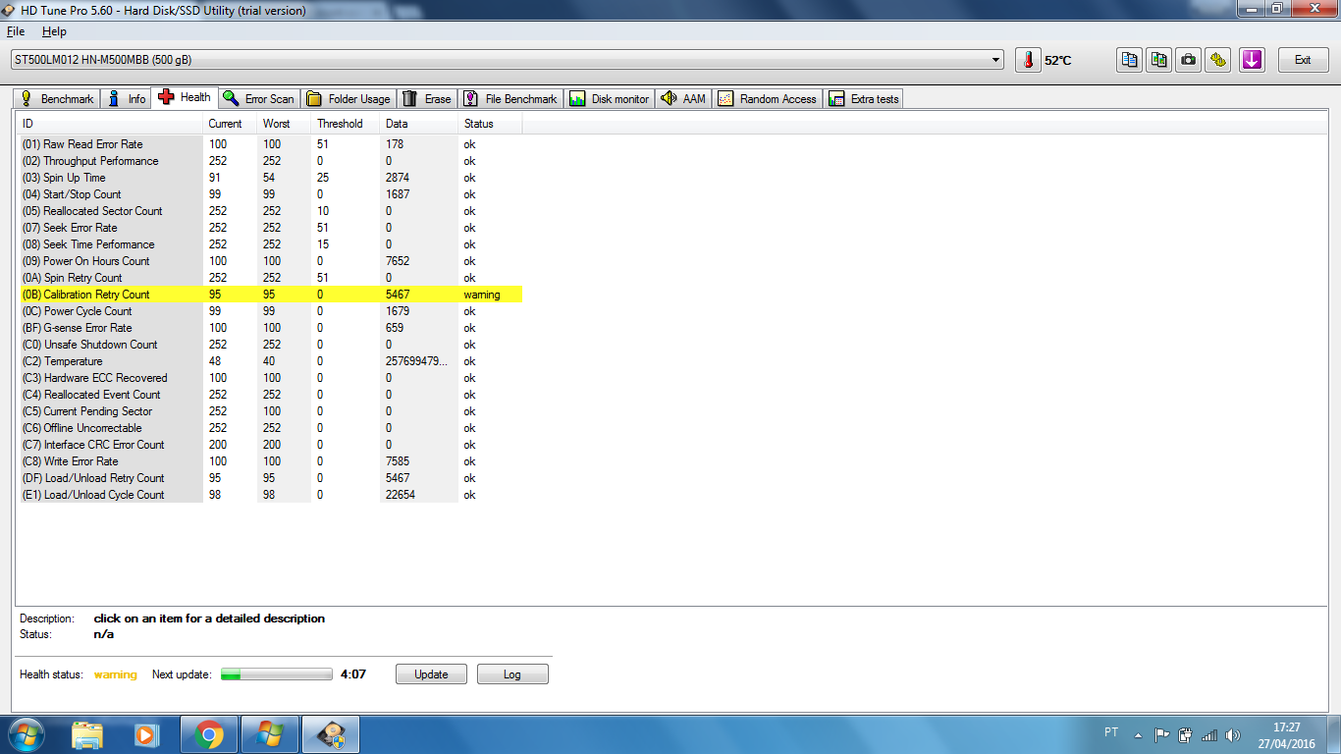Click the thermometer temperature icon
1341x754 pixels.
[1028, 60]
